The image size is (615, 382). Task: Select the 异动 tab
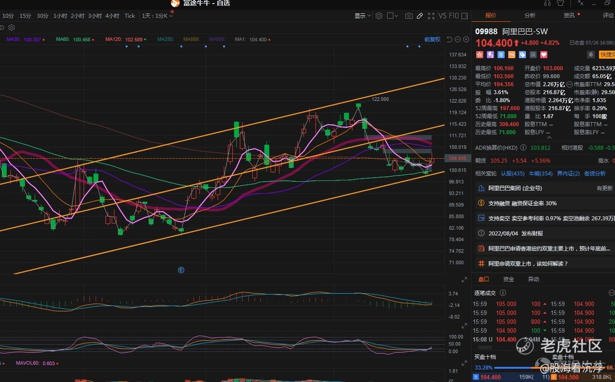point(534,279)
